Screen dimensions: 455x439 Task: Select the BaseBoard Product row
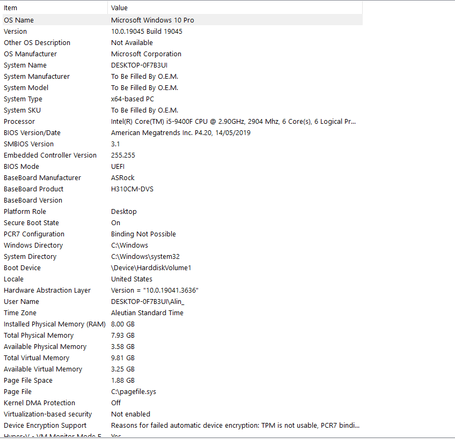pos(182,189)
